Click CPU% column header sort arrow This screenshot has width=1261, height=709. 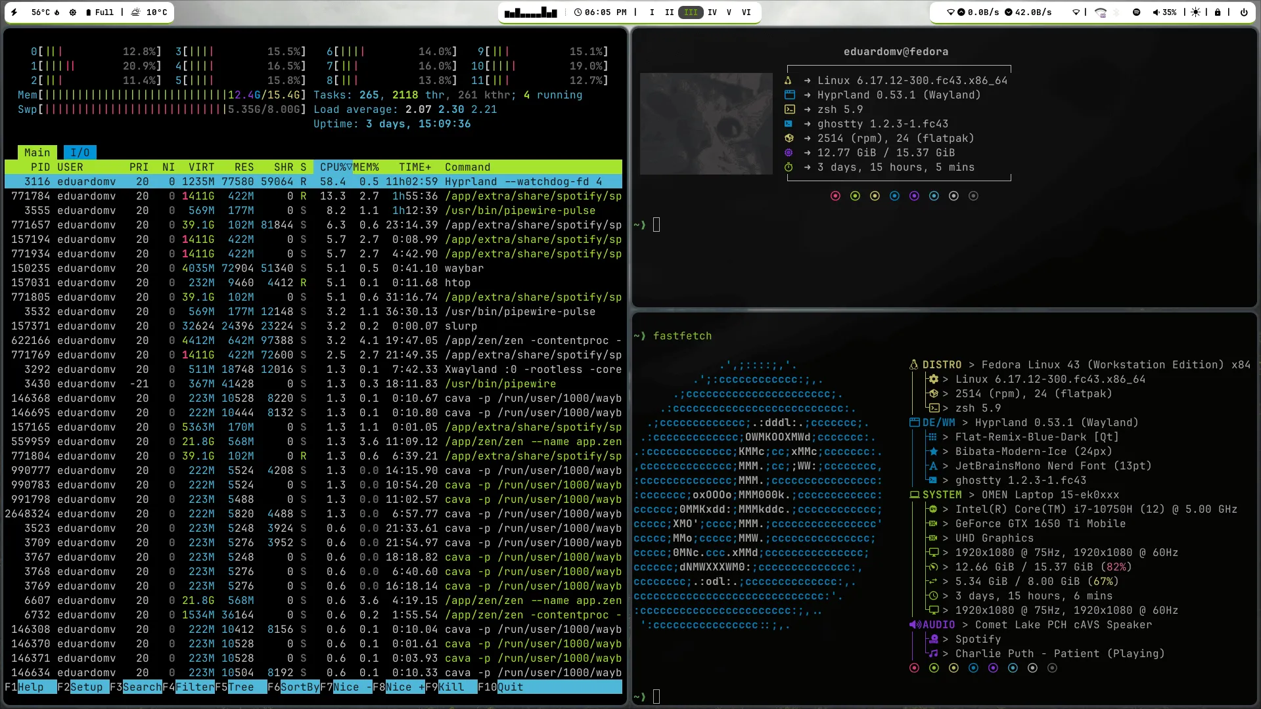point(349,167)
